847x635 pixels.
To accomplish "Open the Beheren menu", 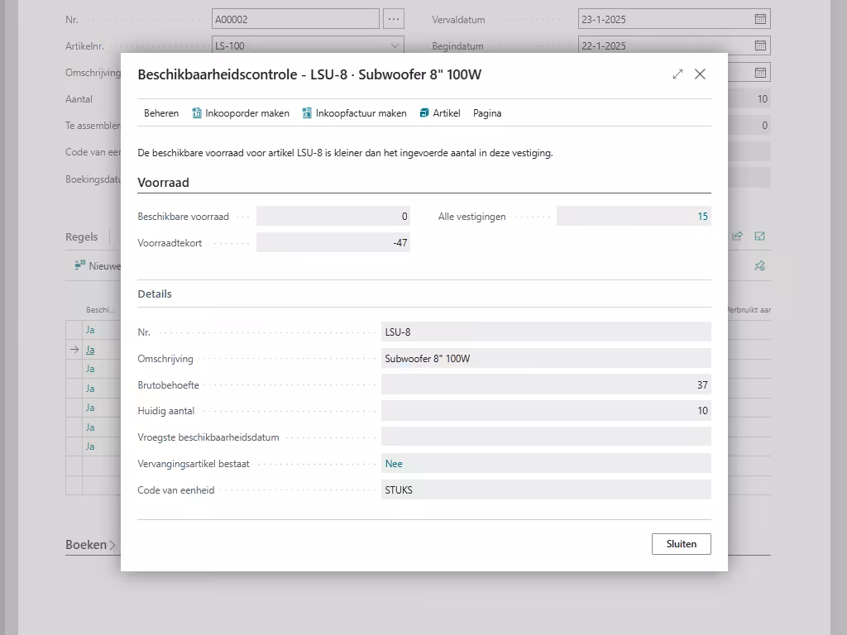I will (x=161, y=113).
